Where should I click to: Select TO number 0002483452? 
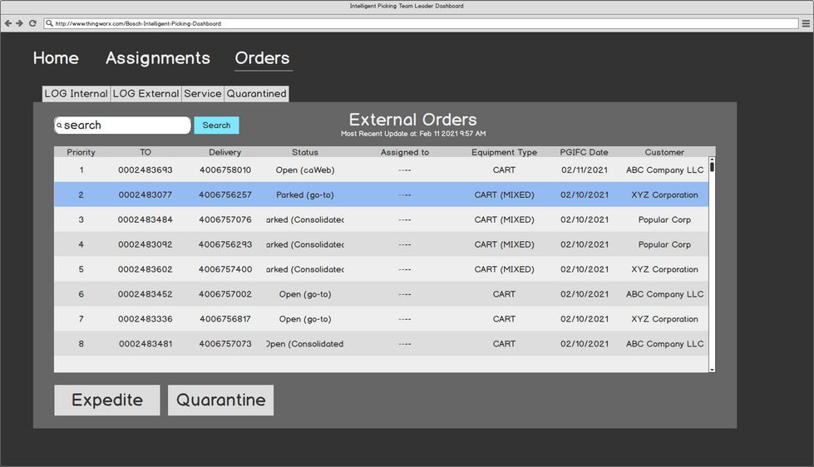146,294
